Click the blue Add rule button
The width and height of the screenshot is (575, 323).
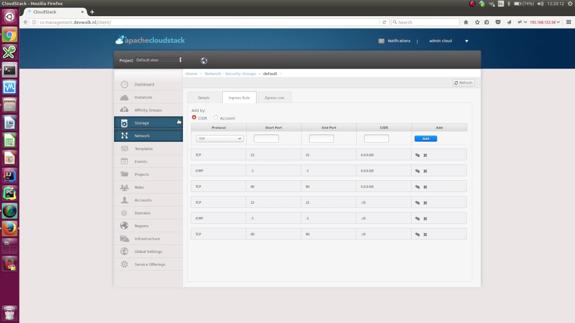pos(425,139)
